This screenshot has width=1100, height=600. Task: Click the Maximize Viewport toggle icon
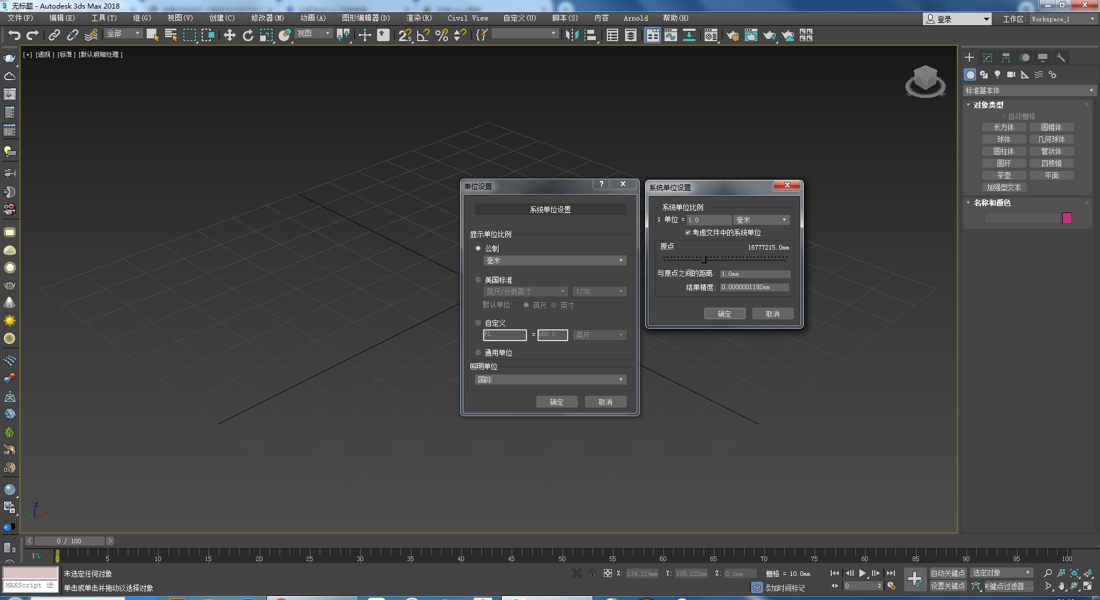(x=1088, y=586)
